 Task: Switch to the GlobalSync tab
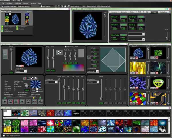[x=164, y=12]
